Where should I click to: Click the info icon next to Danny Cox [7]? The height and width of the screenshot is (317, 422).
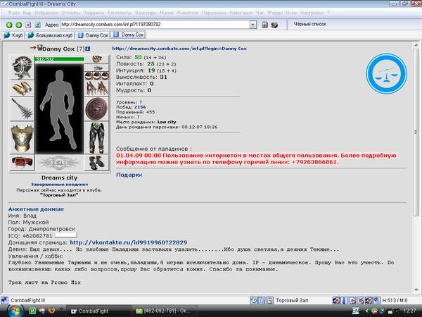click(87, 49)
